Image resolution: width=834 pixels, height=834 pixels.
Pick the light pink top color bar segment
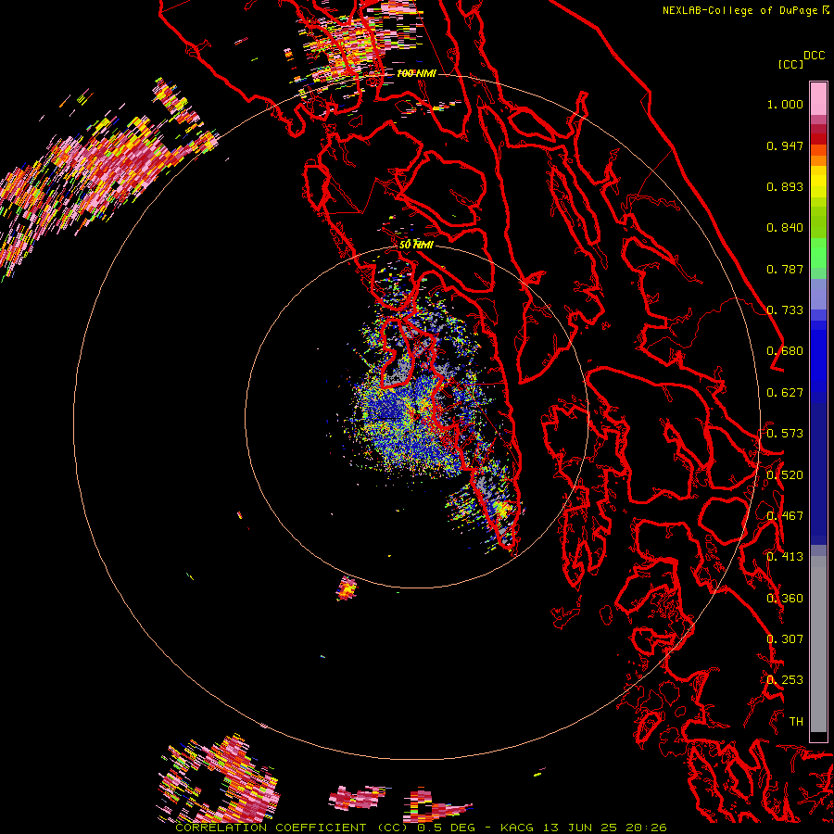(818, 98)
